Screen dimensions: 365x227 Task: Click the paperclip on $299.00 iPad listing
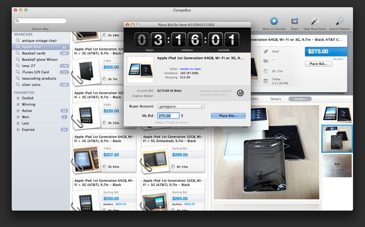pos(146,165)
